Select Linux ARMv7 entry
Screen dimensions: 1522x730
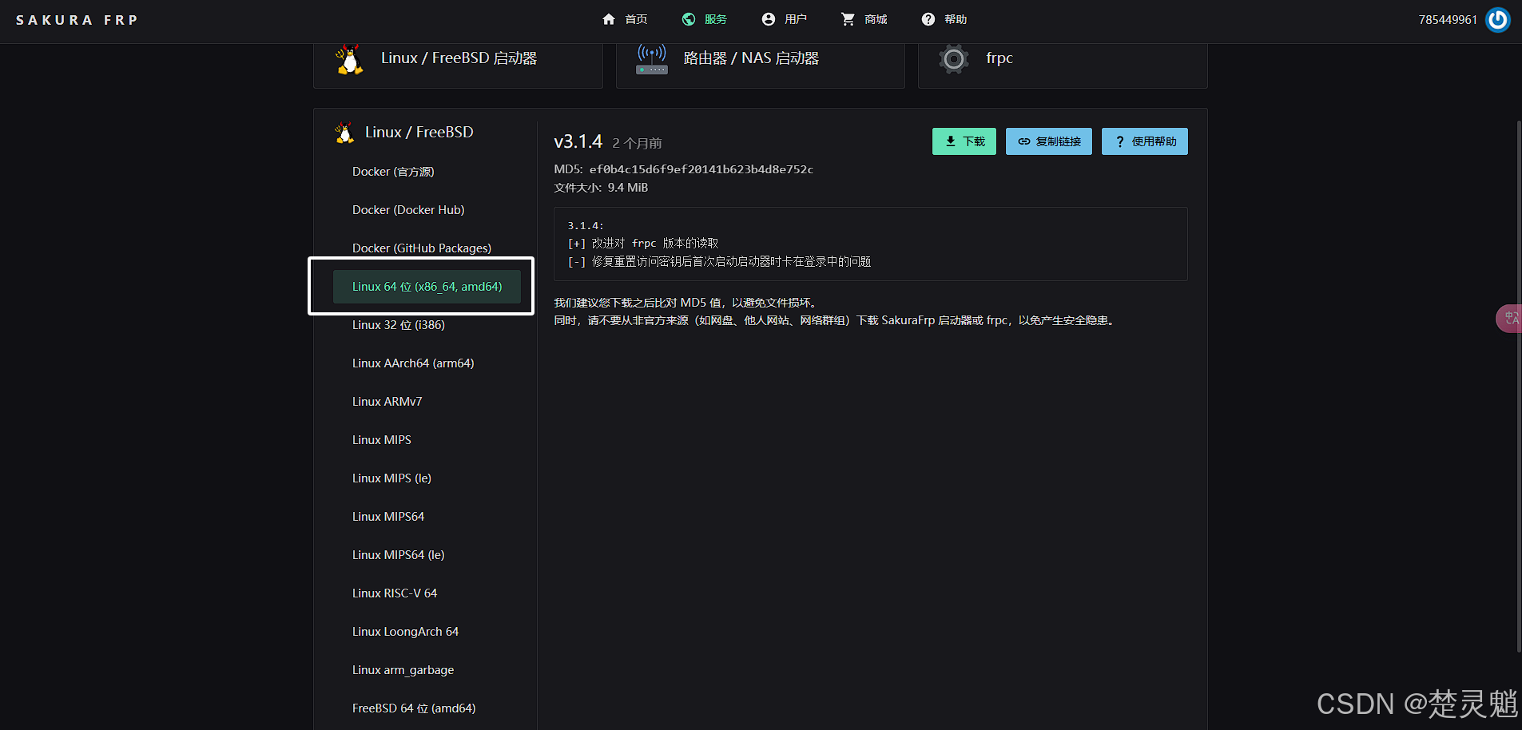427,402
